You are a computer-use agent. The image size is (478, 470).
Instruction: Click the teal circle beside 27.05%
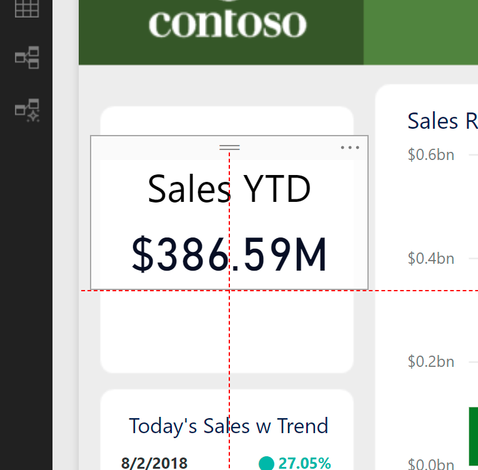[266, 463]
